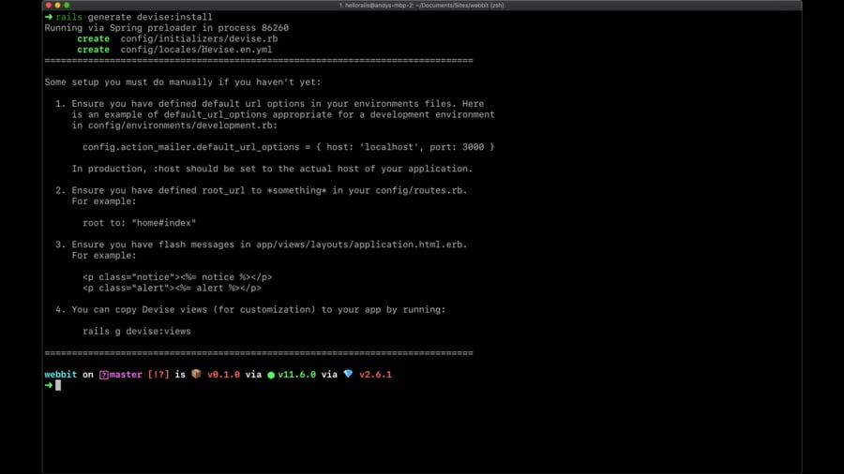Click 'config.action_mailer.default_url_options' code line
The image size is (844, 474).
[x=289, y=147]
